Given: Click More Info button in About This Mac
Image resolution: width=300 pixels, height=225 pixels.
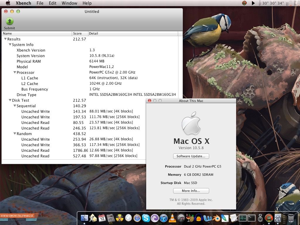Looking at the screenshot, I should click(x=191, y=191).
